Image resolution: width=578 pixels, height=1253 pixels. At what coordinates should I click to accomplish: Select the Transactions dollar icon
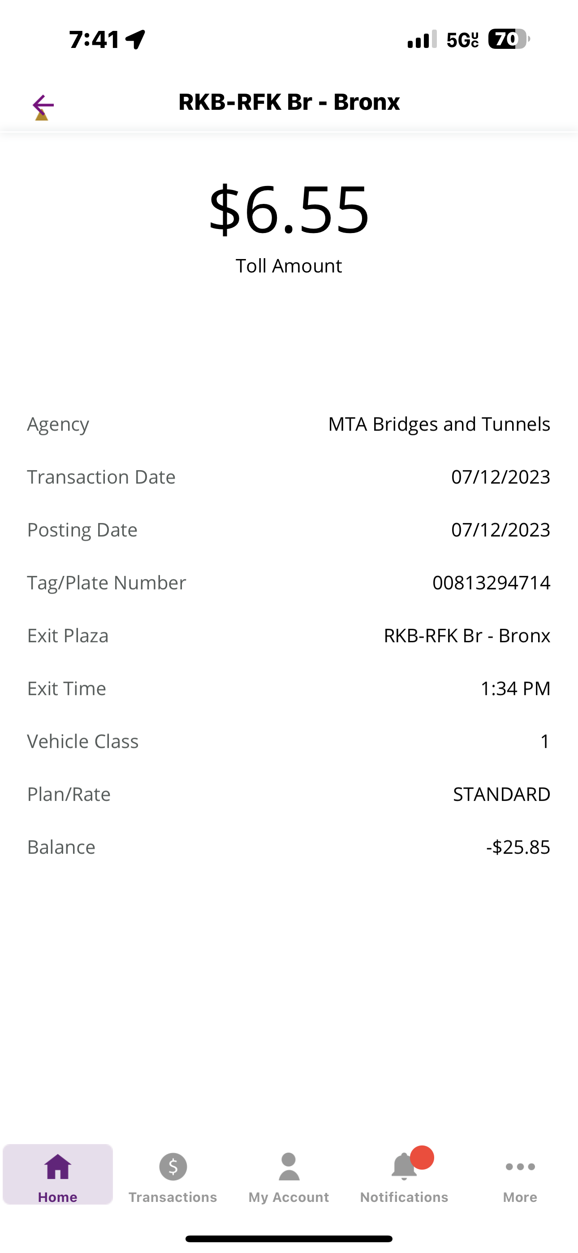(173, 1167)
